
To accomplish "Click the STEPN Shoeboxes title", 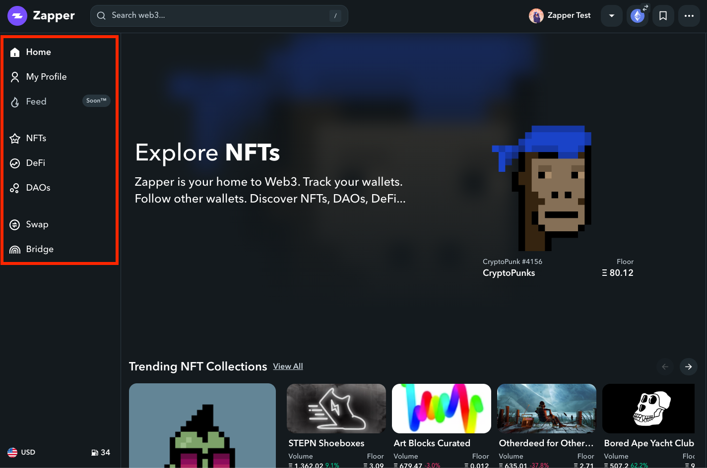I will [x=326, y=443].
